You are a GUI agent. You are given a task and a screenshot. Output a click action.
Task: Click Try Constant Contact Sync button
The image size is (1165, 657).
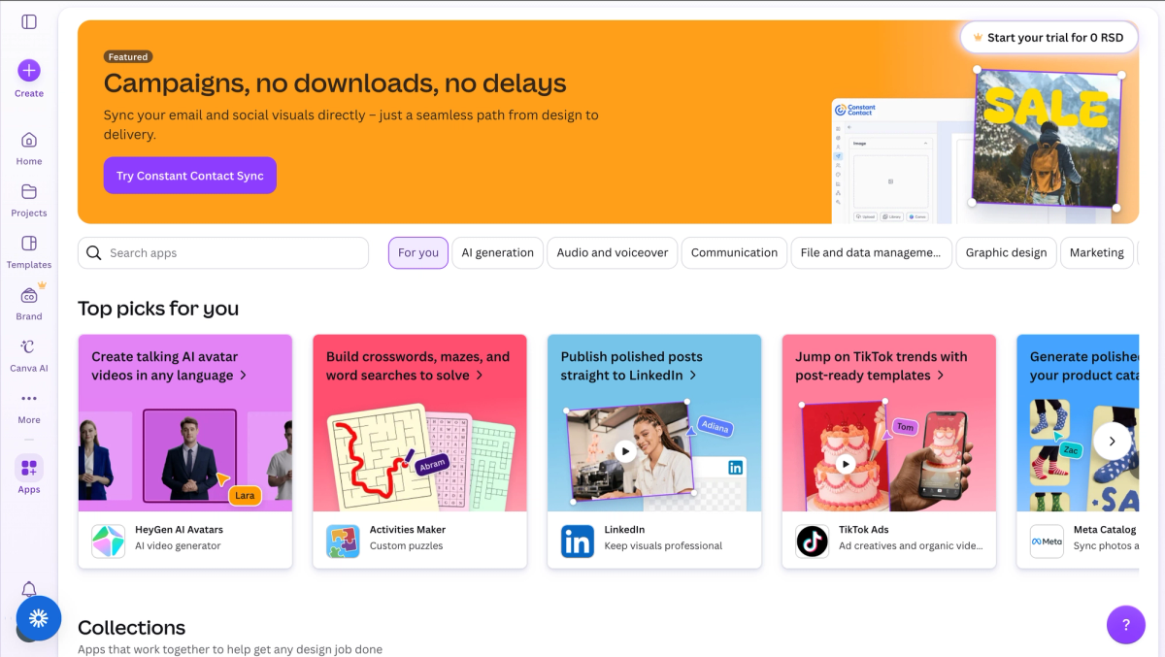(x=190, y=176)
